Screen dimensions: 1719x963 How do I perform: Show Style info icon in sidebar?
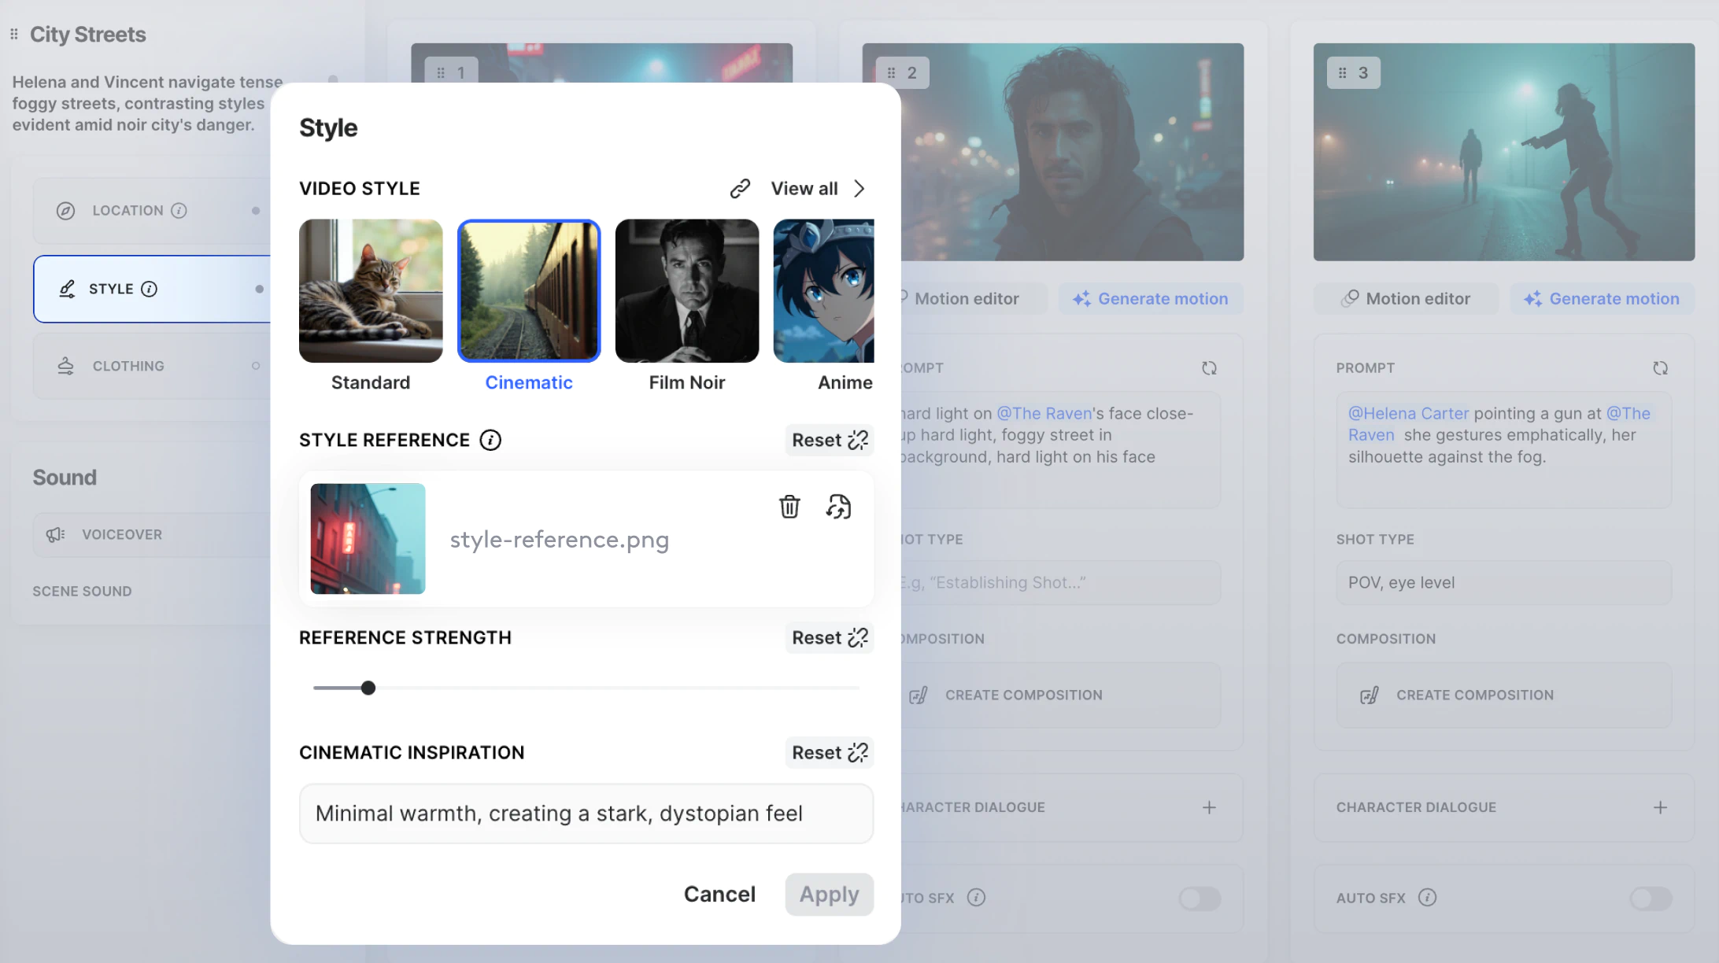coord(149,289)
